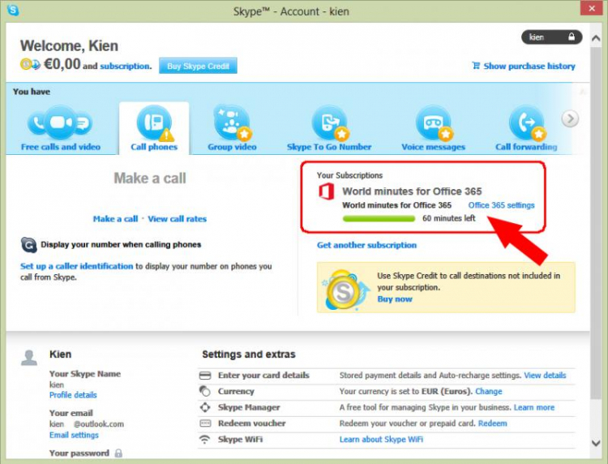This screenshot has width=608, height=464.
Task: Click the lock icon in the kien badge
Action: 572,37
